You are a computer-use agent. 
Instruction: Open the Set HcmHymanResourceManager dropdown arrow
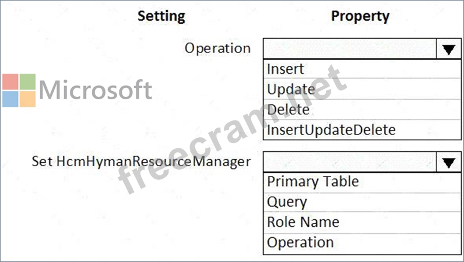tap(448, 162)
